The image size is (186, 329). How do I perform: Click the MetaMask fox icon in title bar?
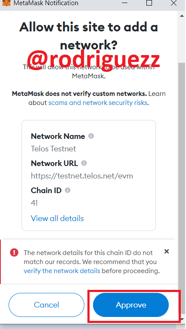[6, 3]
